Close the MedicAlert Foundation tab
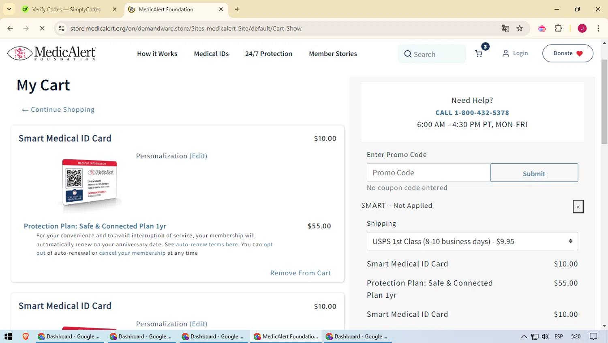Image resolution: width=608 pixels, height=343 pixels. click(221, 9)
